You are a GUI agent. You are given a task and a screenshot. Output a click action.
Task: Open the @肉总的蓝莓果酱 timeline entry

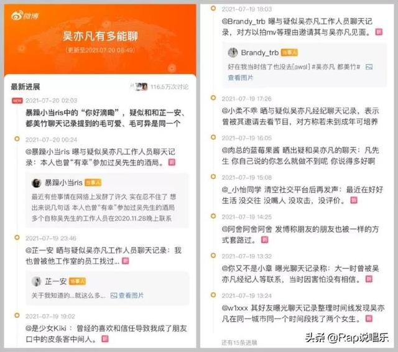pyautogui.click(x=300, y=155)
